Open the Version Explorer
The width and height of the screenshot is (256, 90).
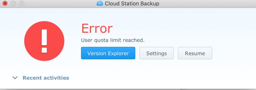click(x=108, y=53)
